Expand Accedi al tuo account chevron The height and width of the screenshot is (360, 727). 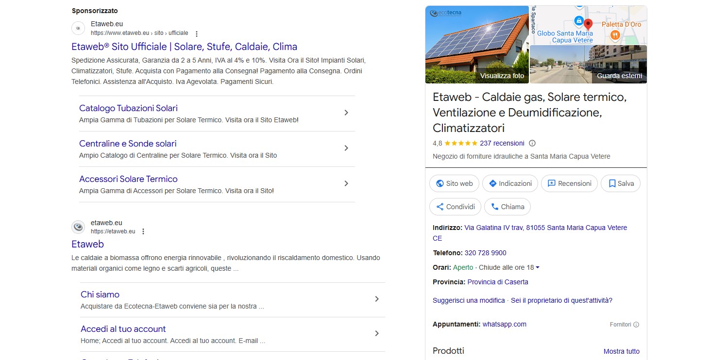pyautogui.click(x=377, y=333)
